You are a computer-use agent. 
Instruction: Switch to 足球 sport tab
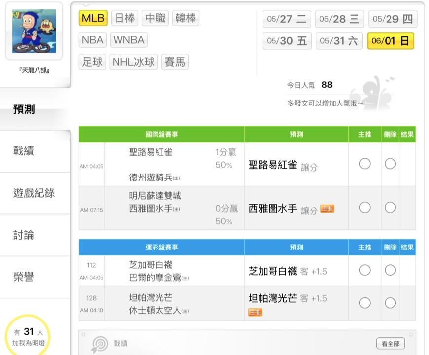click(x=92, y=62)
